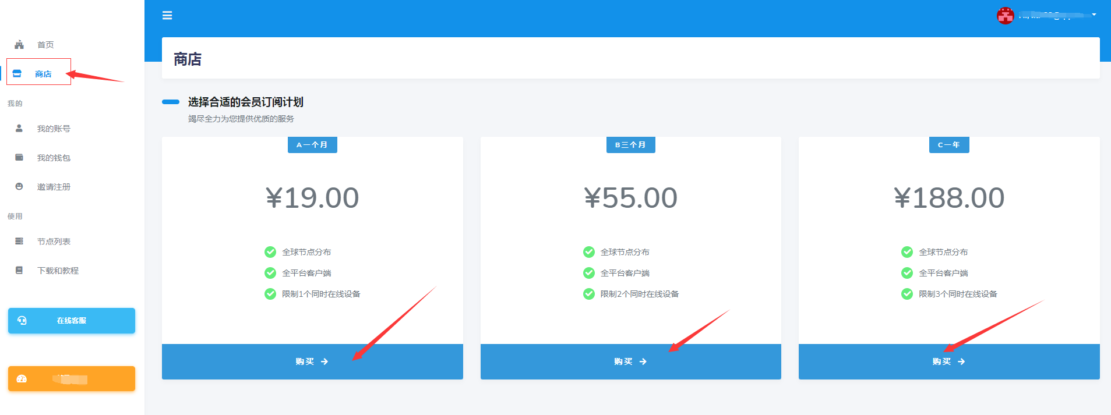Buy the ¥55.00 three-month plan
Screen dimensions: 1111x415
pos(630,361)
